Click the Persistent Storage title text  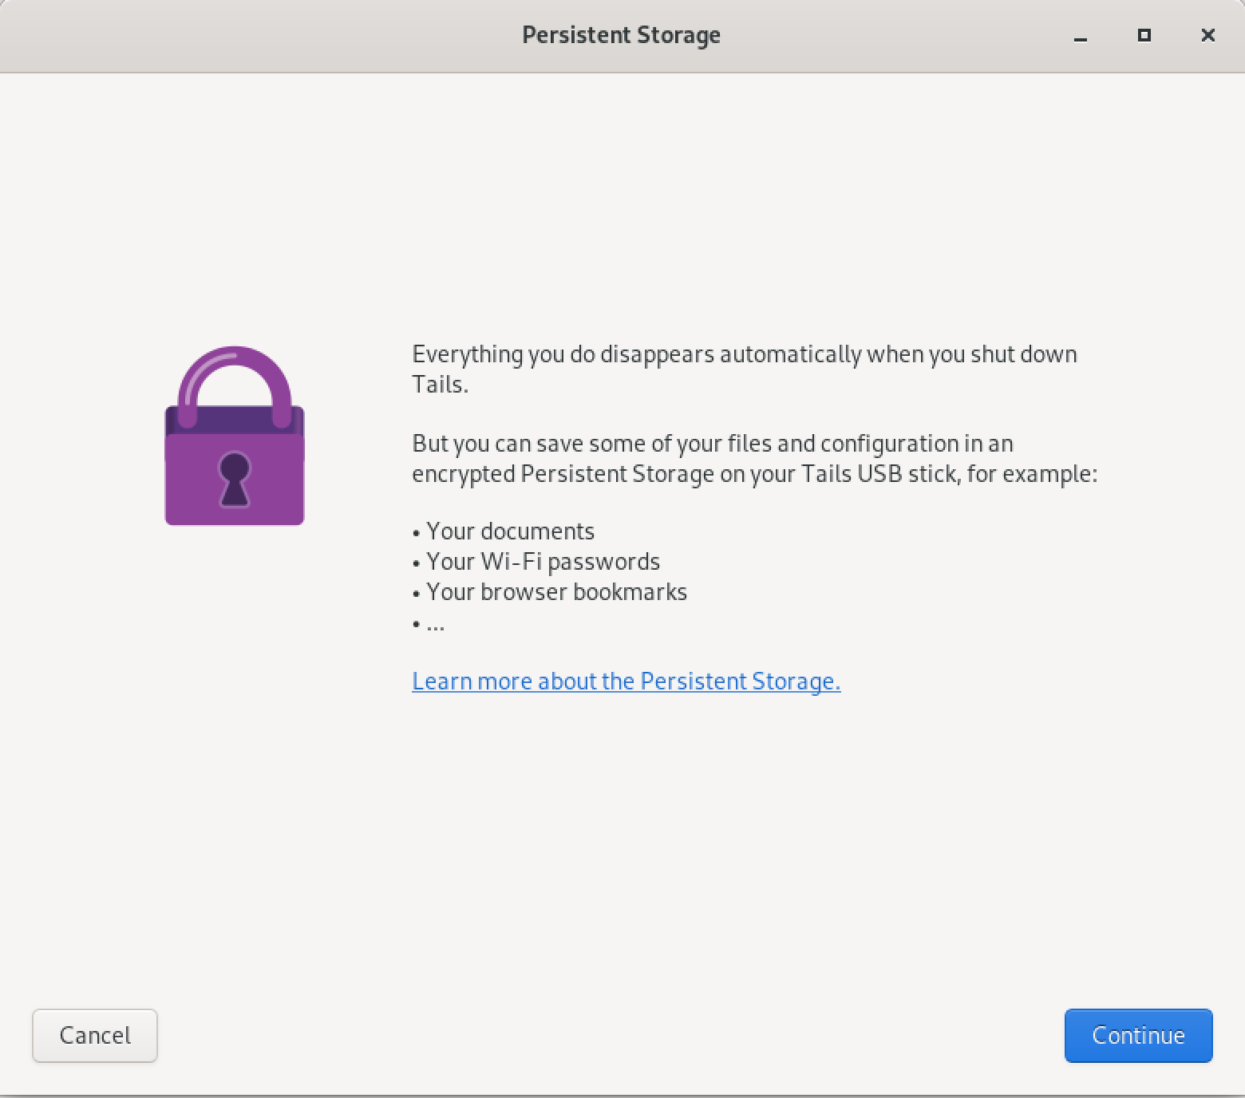tap(622, 35)
